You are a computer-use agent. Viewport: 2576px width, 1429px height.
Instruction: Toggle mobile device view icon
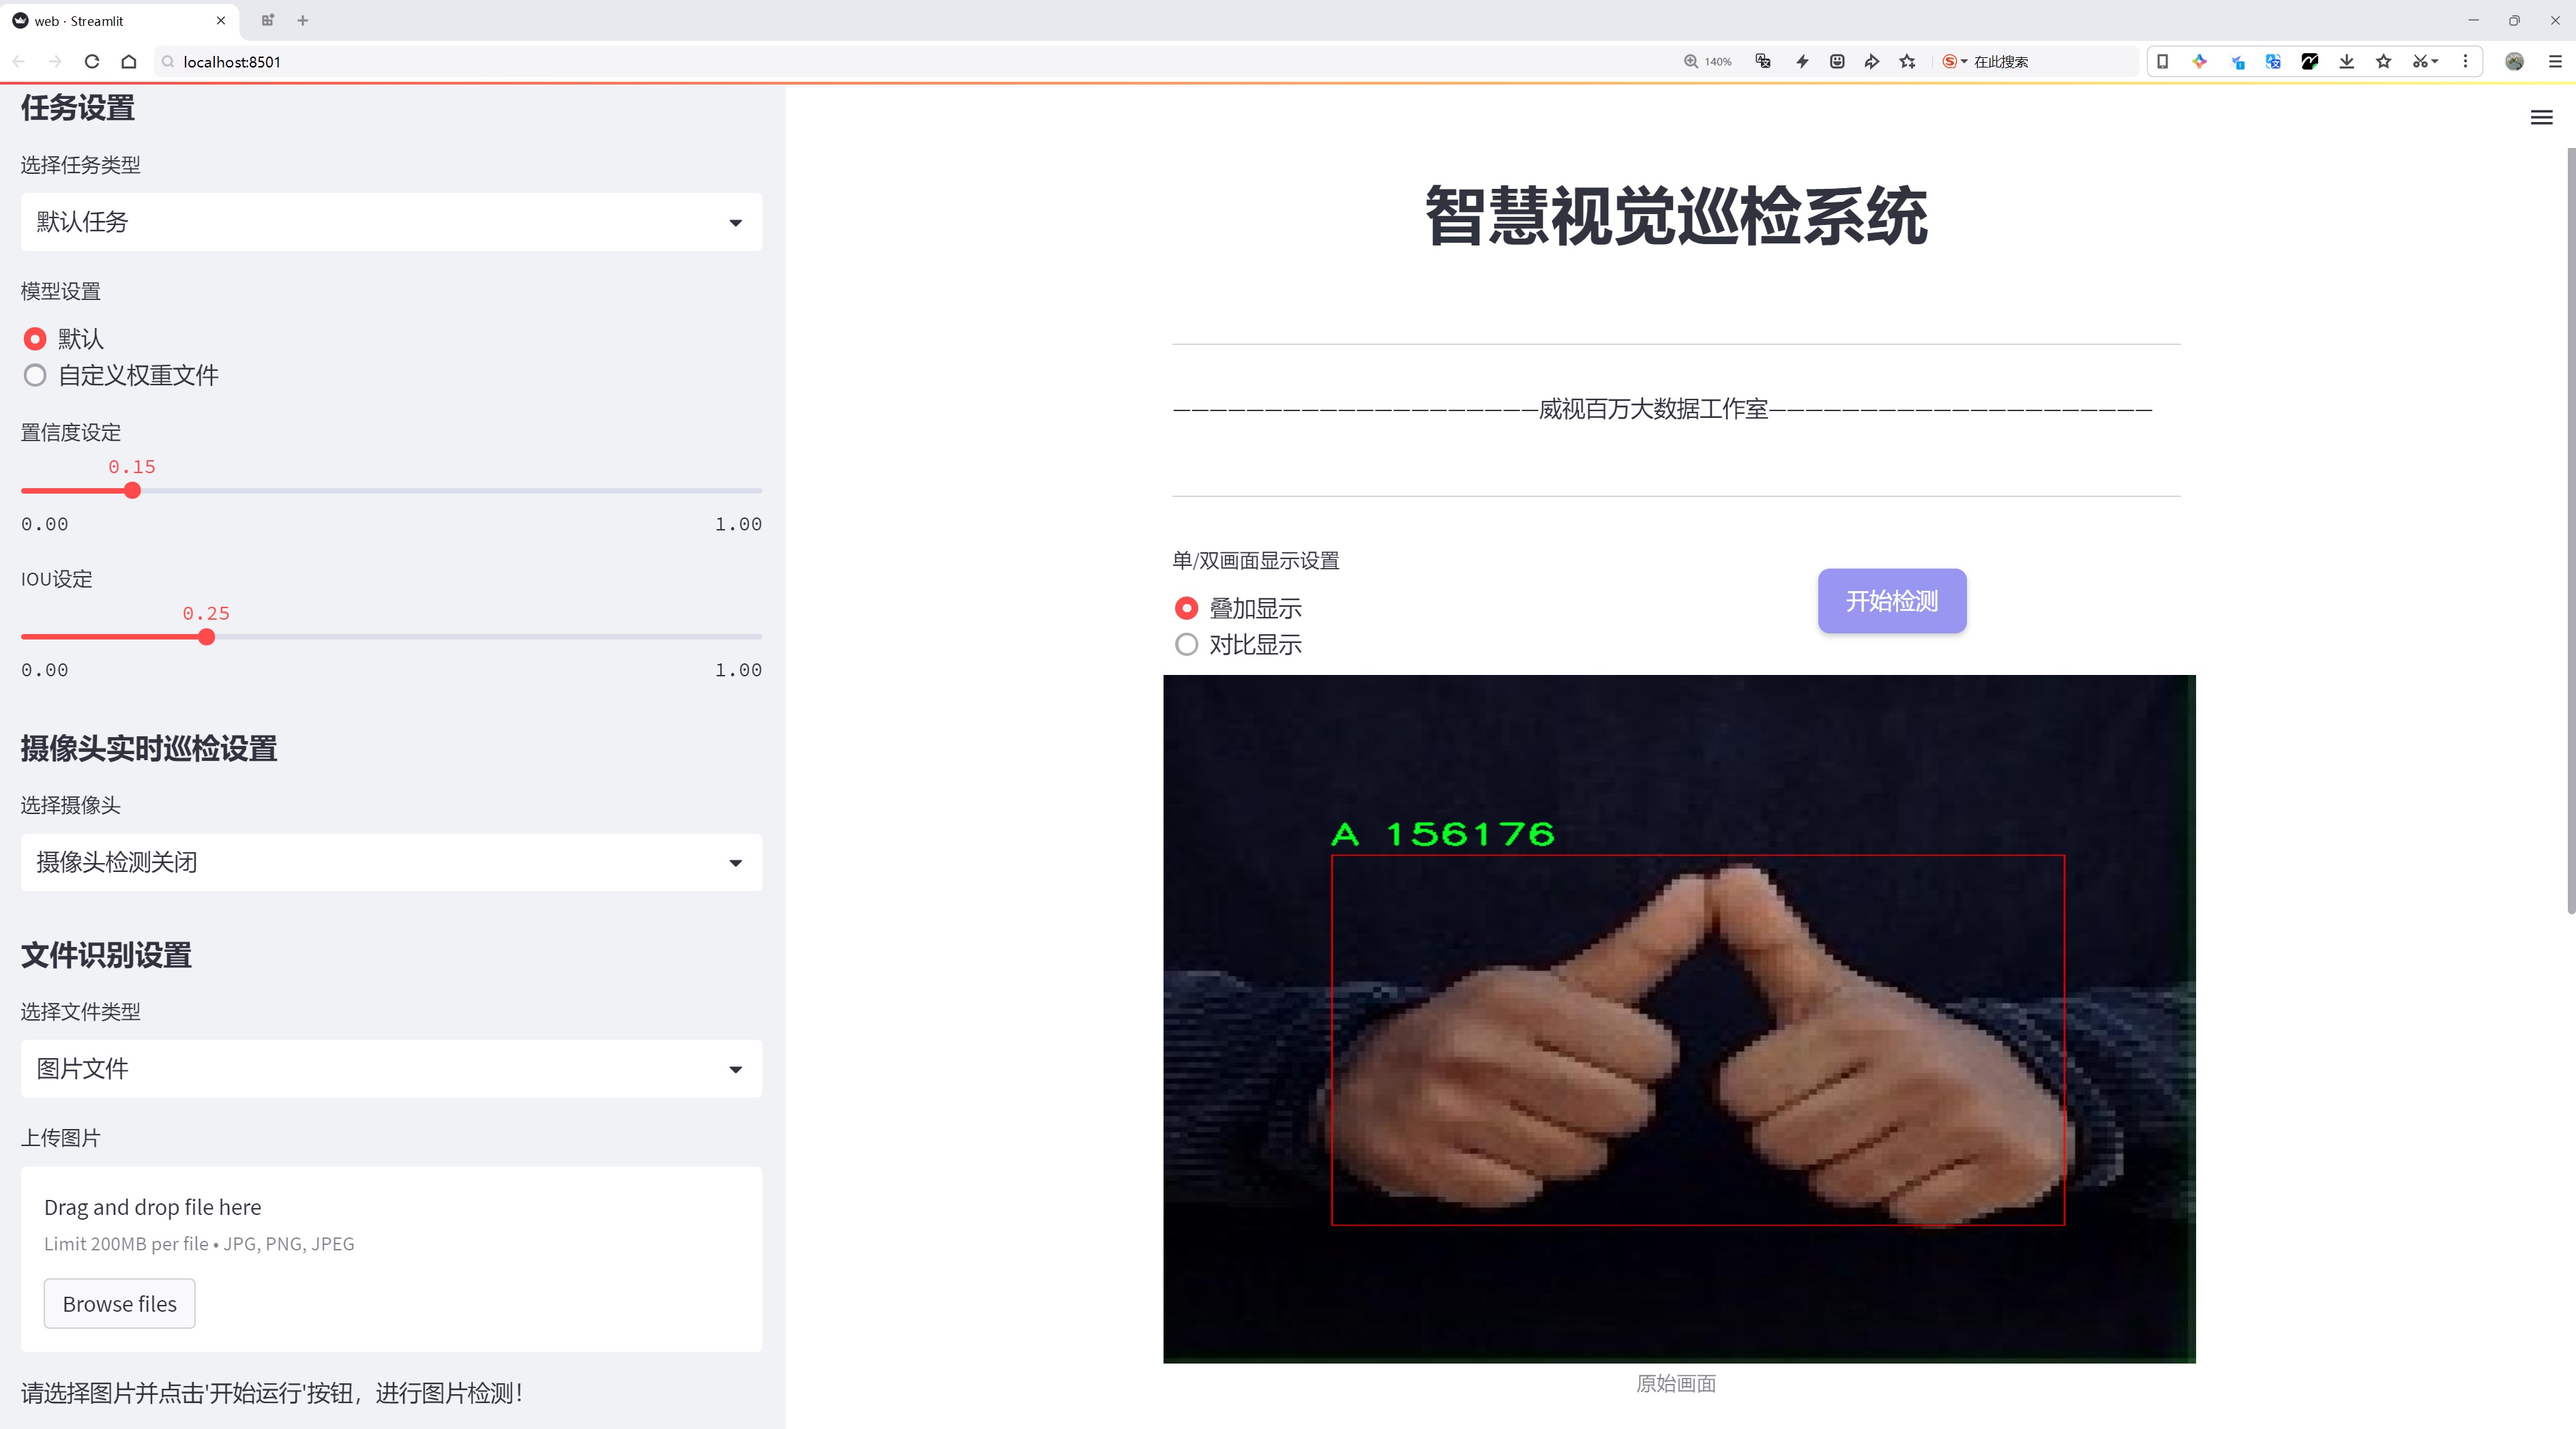(2163, 62)
